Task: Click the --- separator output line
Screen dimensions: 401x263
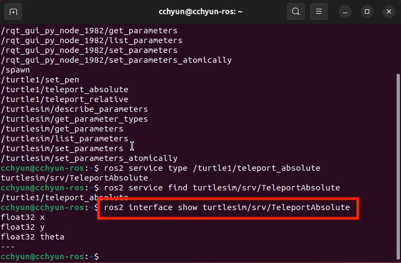Action: click(8, 247)
